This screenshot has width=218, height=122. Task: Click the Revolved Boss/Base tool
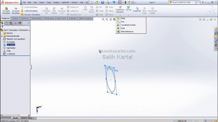[16, 11]
